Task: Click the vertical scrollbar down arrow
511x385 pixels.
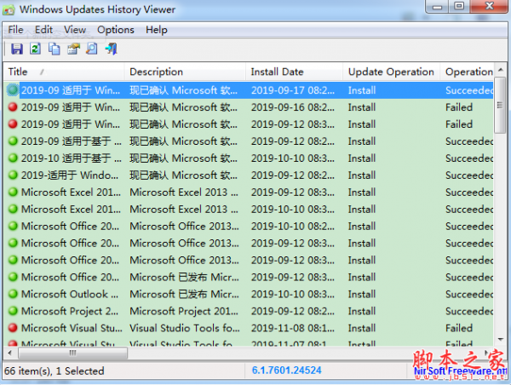Action: click(x=501, y=340)
